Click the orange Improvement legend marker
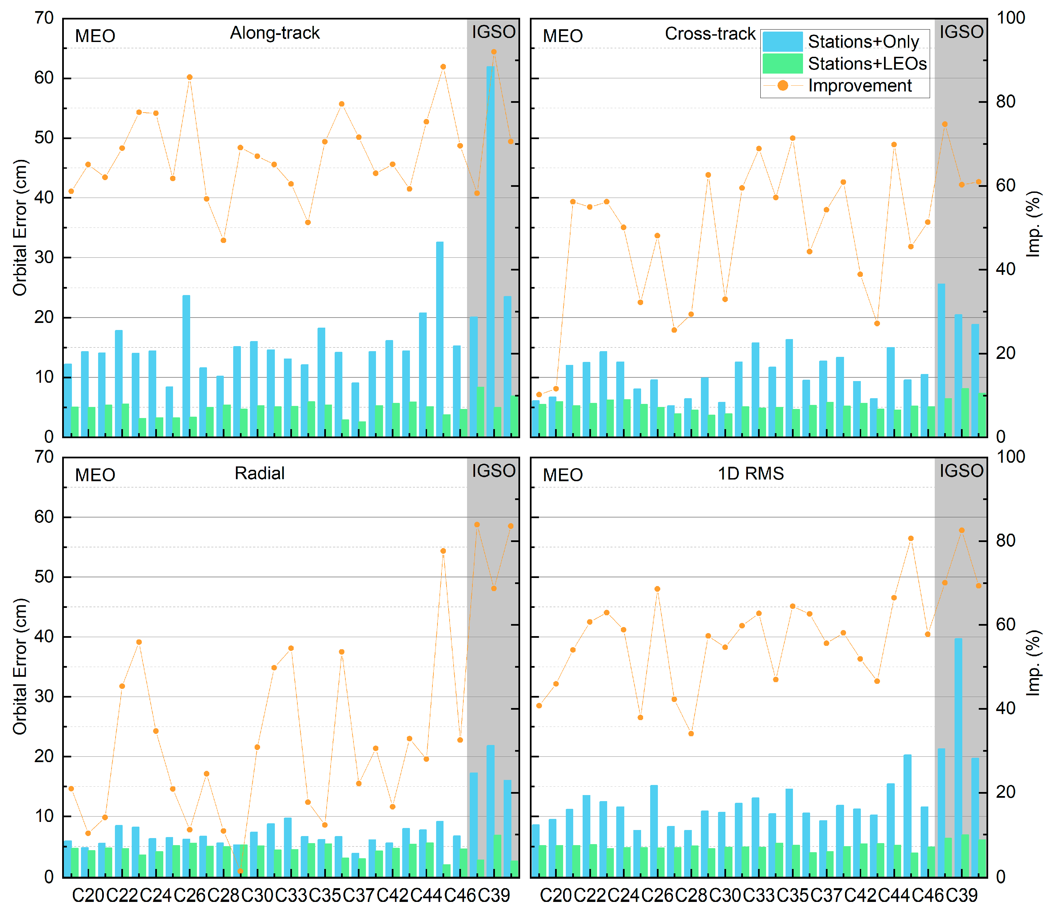This screenshot has width=1052, height=913. tap(783, 85)
